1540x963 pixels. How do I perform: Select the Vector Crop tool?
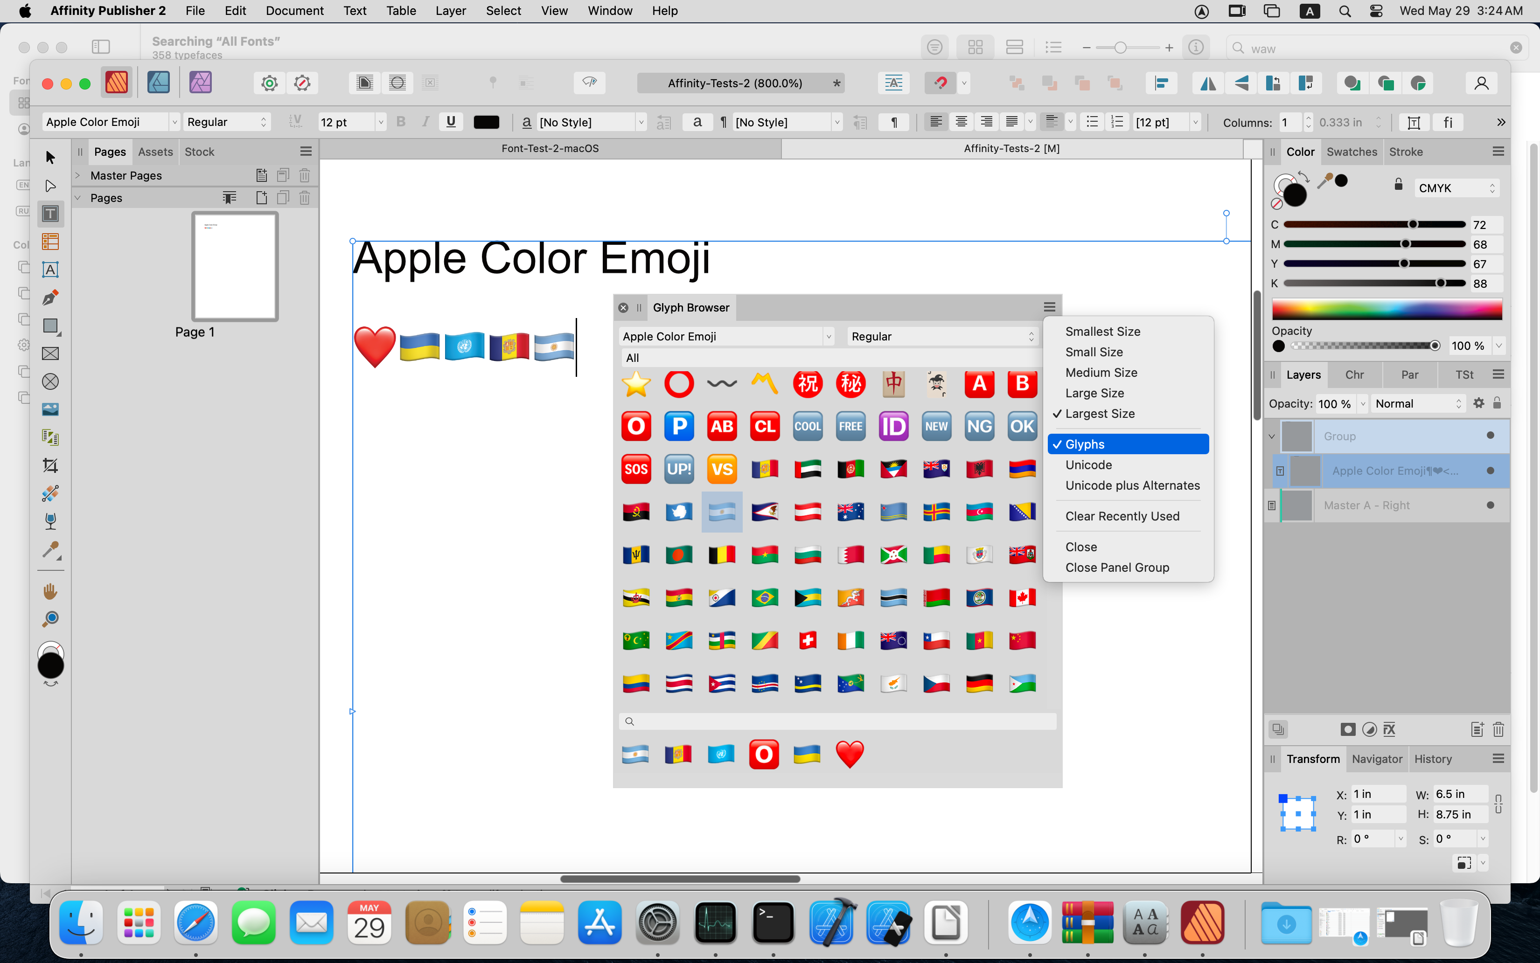50,465
